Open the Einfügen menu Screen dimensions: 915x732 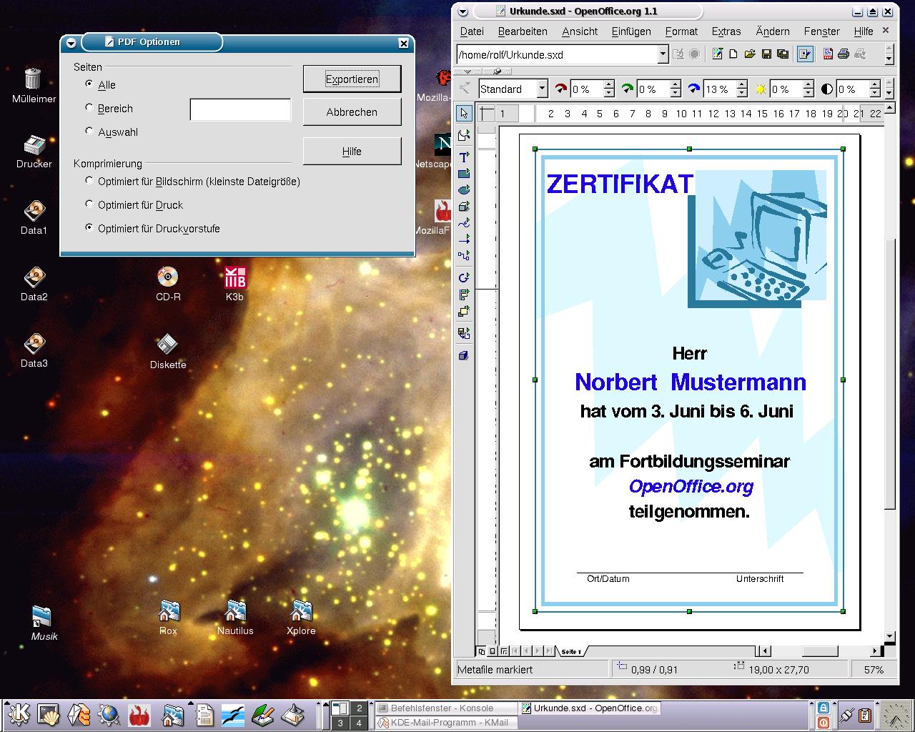point(630,31)
